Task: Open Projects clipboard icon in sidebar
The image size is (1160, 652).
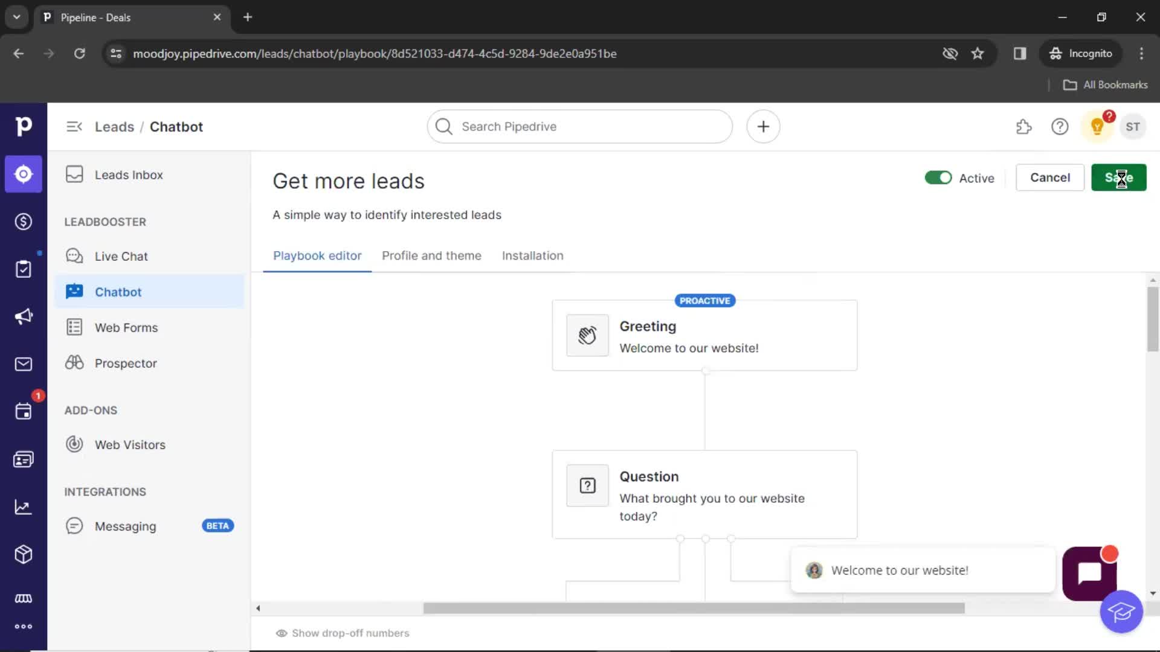Action: point(23,269)
